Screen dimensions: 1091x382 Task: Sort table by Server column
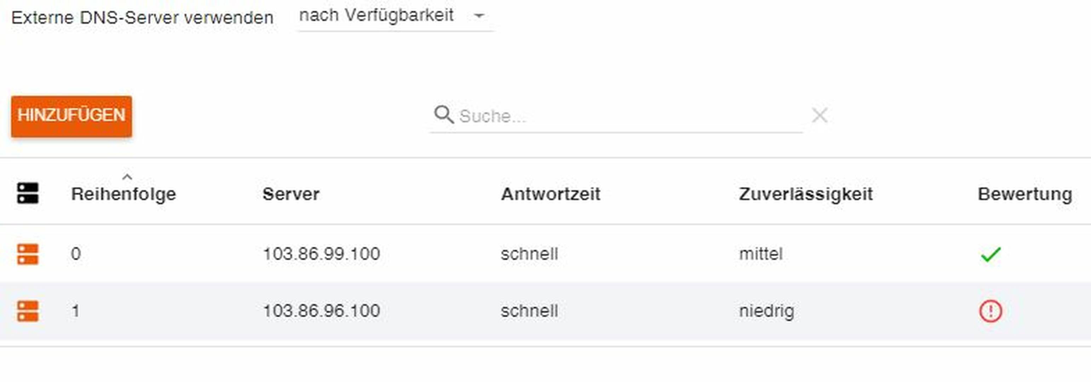click(x=291, y=194)
